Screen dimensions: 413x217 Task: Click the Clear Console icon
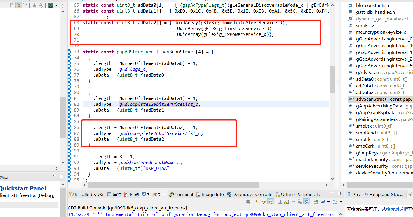click(300, 202)
